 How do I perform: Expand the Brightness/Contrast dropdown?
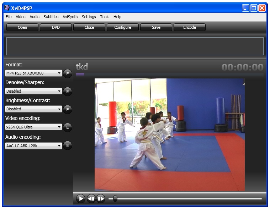(33, 109)
